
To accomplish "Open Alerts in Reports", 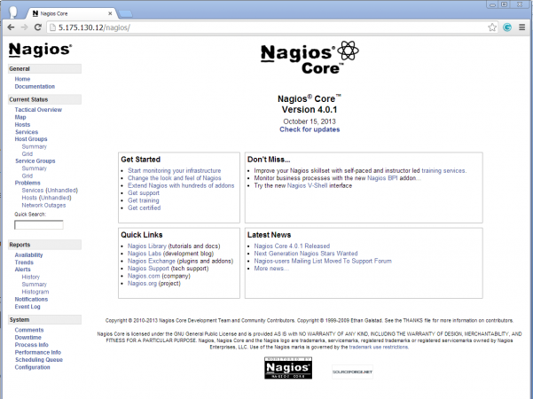I will 22,270.
